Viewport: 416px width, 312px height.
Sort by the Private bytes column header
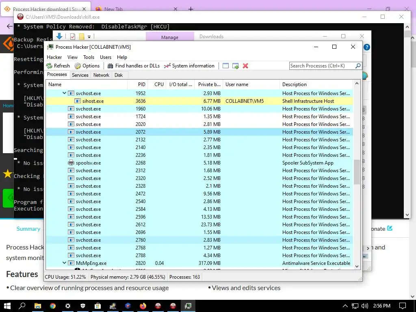click(209, 84)
